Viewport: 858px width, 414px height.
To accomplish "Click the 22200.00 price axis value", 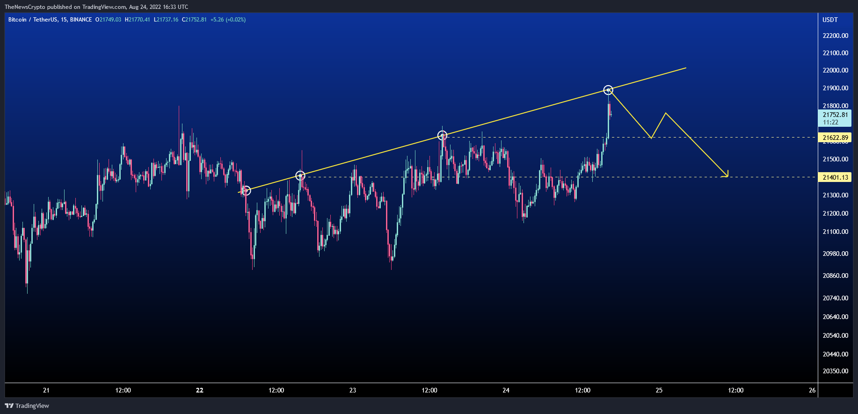I will tap(835, 36).
